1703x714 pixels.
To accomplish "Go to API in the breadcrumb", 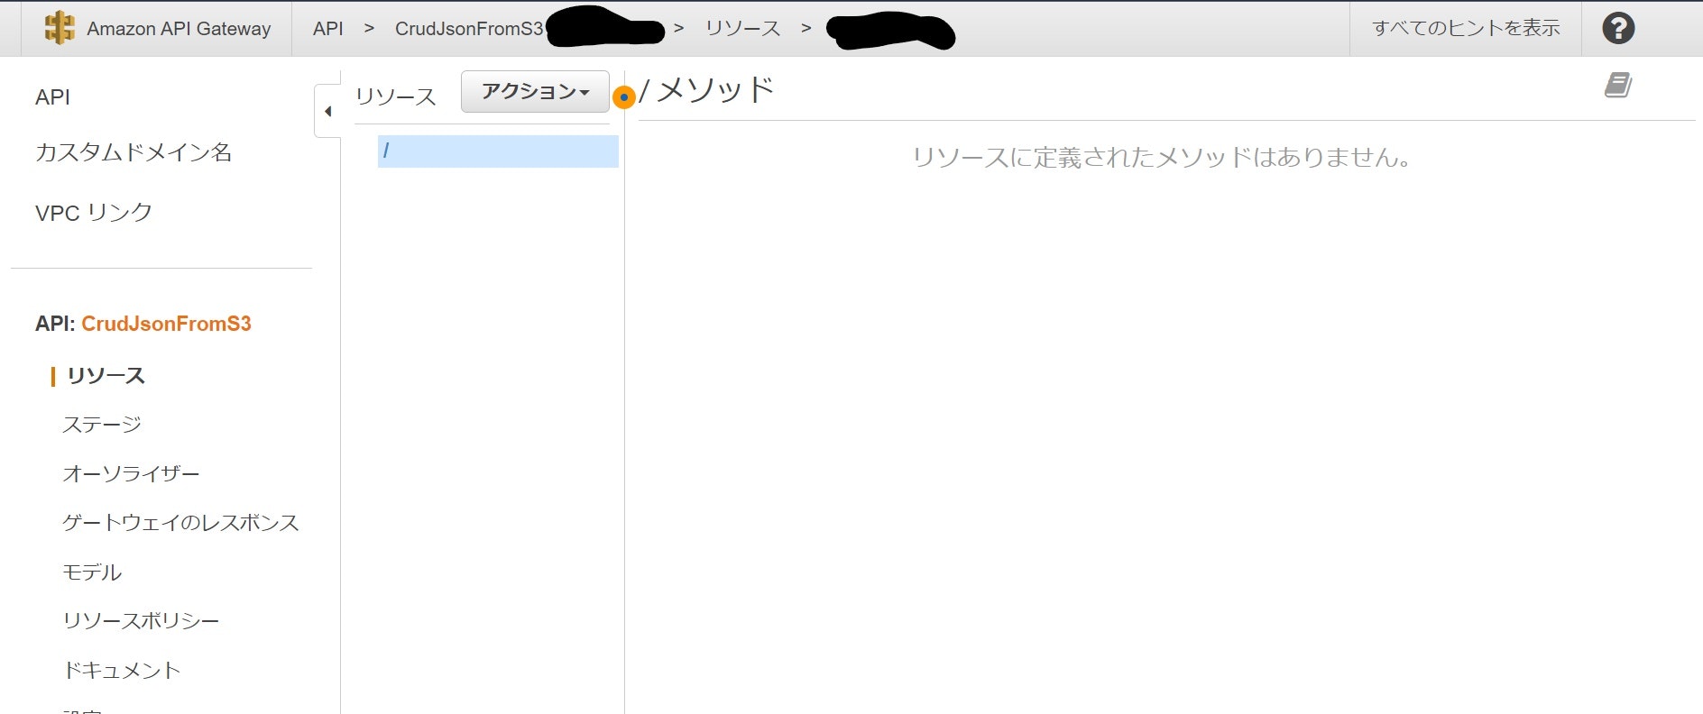I will [x=328, y=29].
